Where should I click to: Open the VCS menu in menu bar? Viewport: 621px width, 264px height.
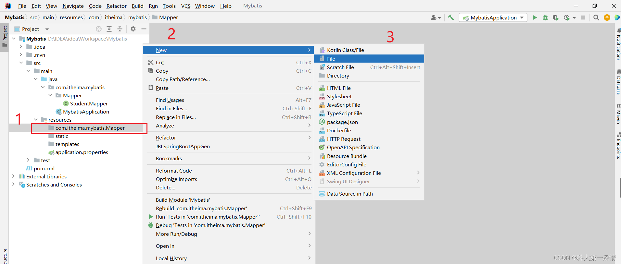coord(186,6)
